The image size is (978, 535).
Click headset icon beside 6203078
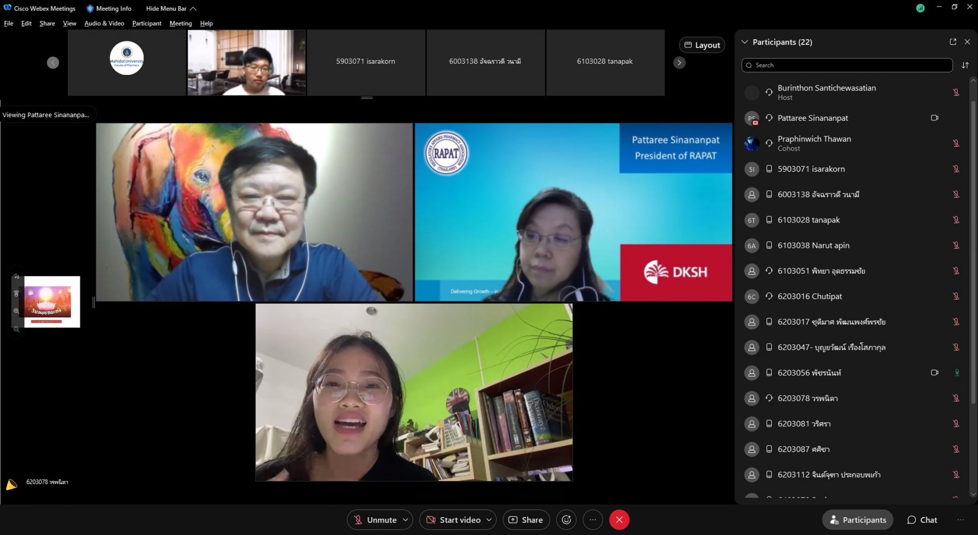point(769,398)
